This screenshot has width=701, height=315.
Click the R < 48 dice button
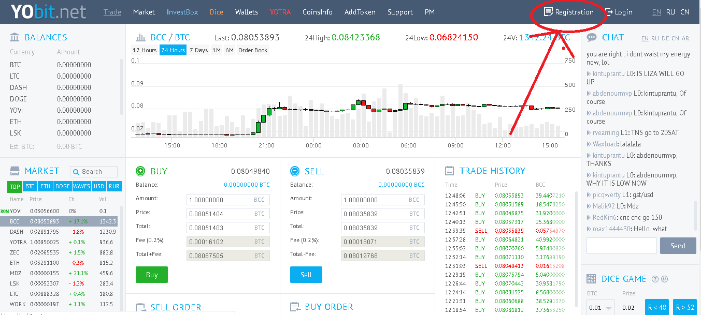coord(657,307)
